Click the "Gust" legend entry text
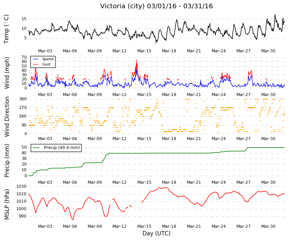The width and height of the screenshot is (288, 240). click(x=46, y=64)
